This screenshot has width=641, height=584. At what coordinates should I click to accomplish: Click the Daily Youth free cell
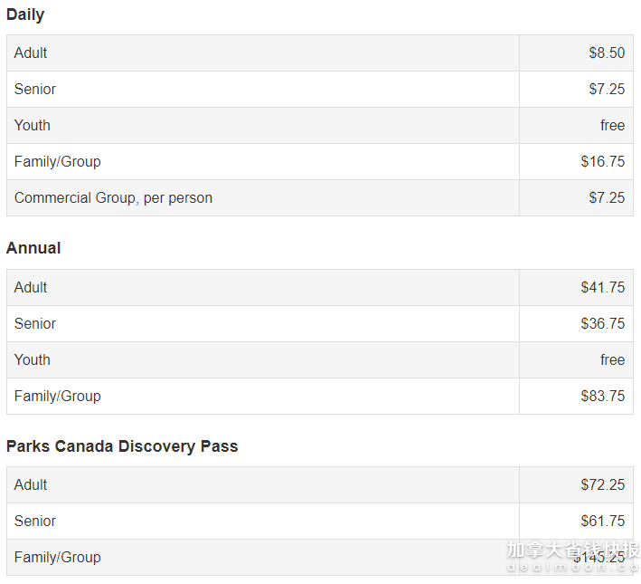612,125
